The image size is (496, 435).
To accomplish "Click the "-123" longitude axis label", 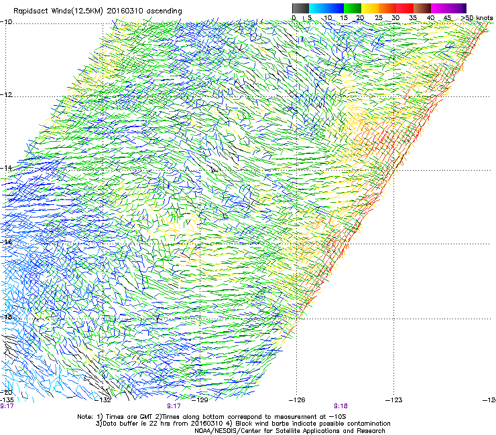I will (x=394, y=400).
